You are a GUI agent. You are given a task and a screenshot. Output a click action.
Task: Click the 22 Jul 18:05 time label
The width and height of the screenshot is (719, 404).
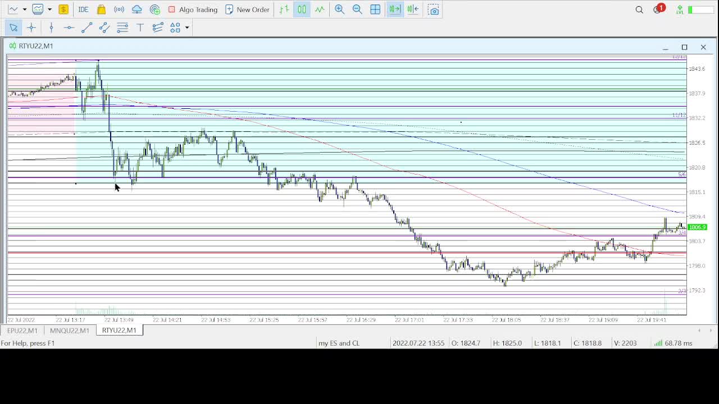point(507,320)
